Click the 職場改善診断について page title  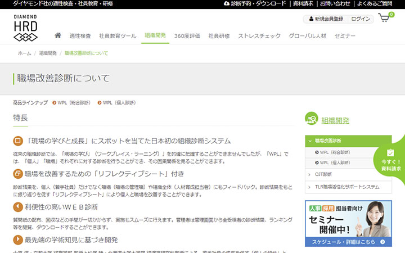coord(63,78)
